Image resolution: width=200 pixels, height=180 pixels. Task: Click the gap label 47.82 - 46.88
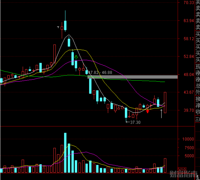[100, 73]
